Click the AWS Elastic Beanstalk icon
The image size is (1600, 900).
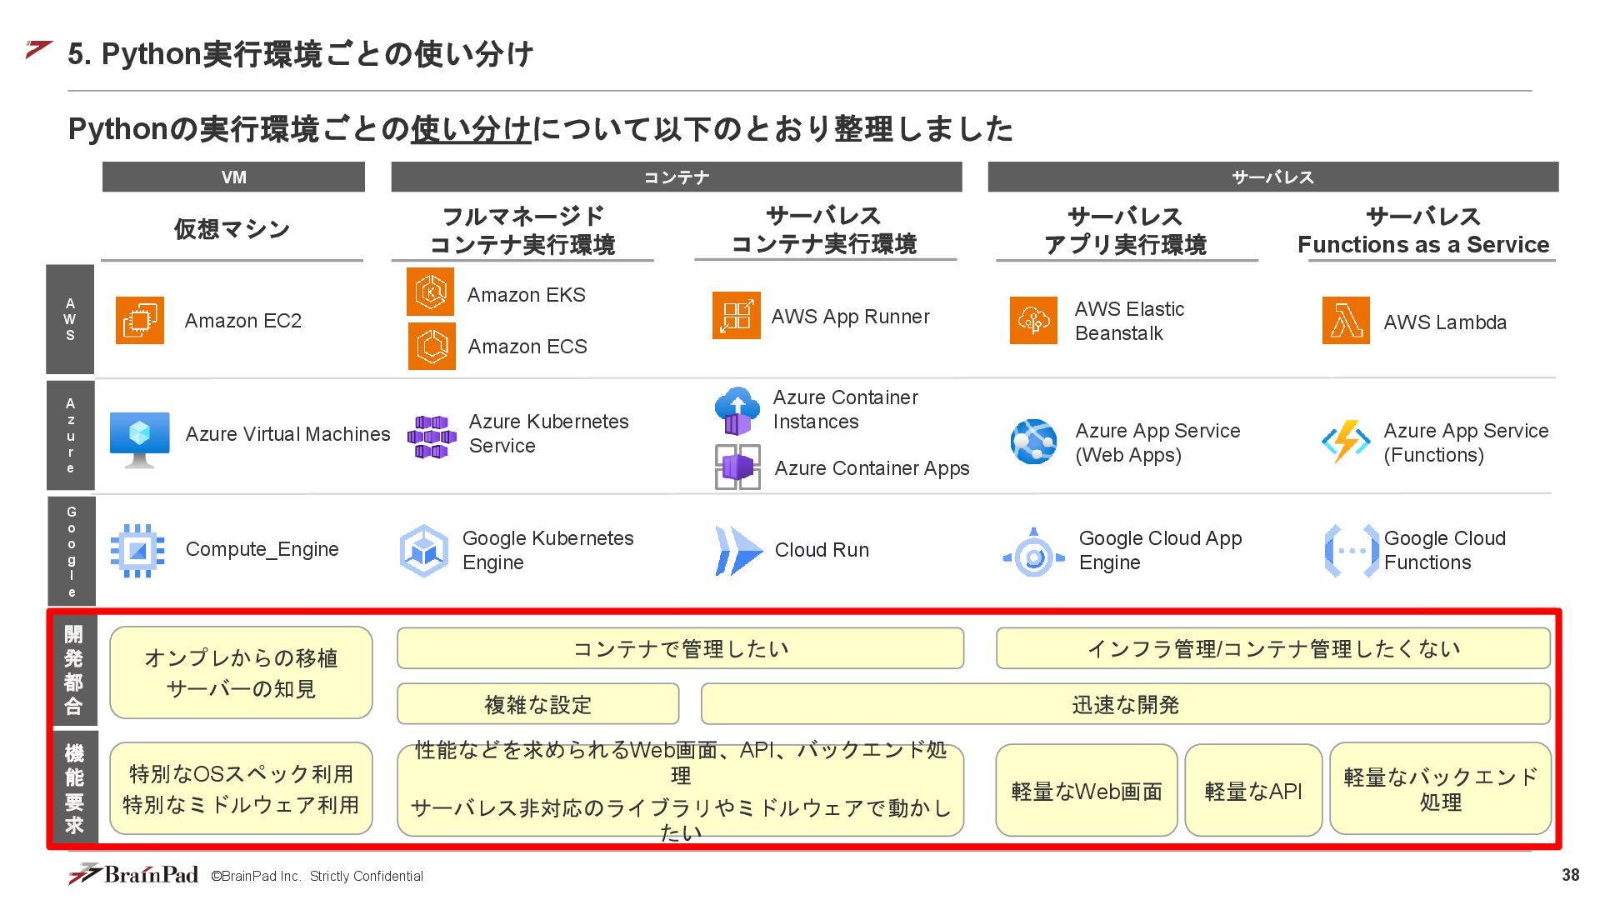point(1033,320)
